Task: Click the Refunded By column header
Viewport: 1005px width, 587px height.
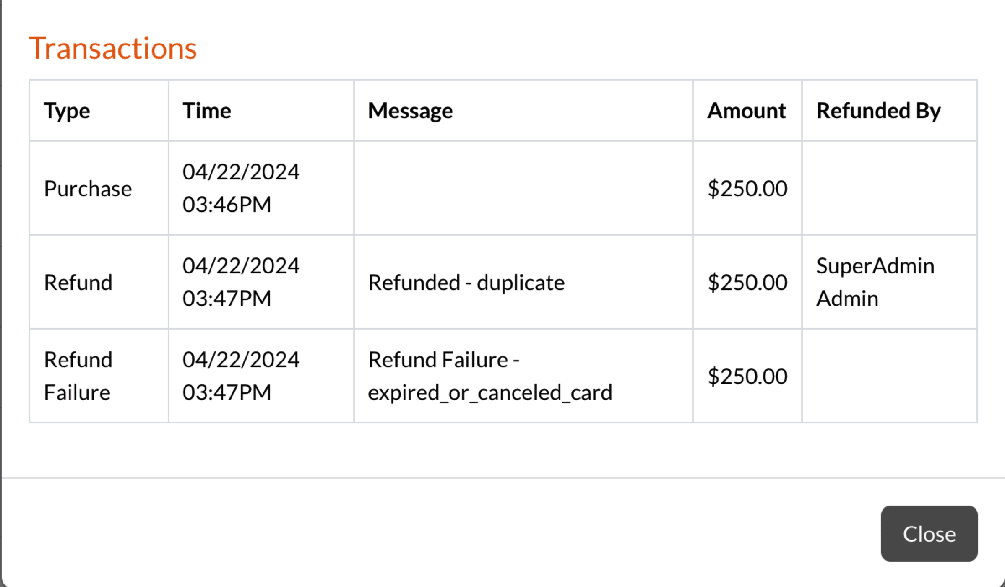Action: [x=878, y=111]
